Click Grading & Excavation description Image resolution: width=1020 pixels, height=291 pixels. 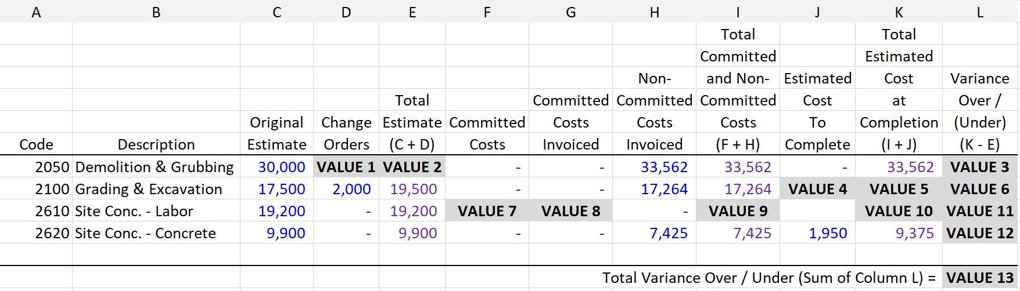click(x=156, y=189)
